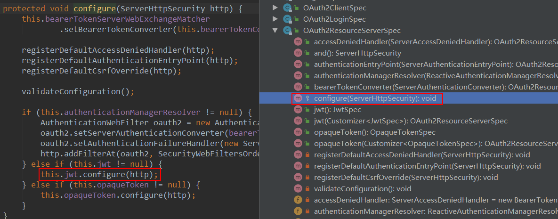Viewport: 558px width, 219px height.
Task: Click bearerTokenServerWebExchangeMatcher field in code
Action: pos(128,19)
